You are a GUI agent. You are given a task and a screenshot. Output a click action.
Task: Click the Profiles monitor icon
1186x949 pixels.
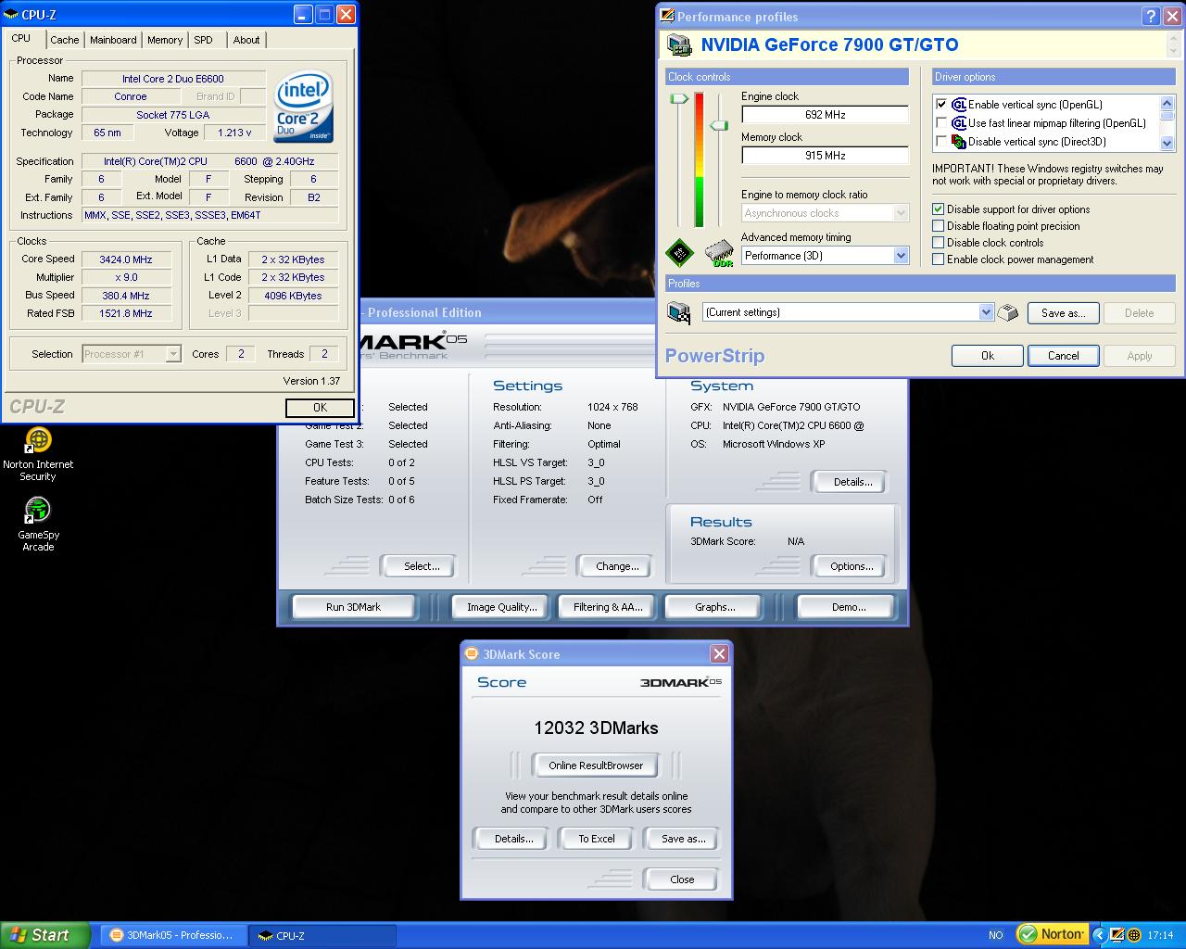click(x=679, y=312)
